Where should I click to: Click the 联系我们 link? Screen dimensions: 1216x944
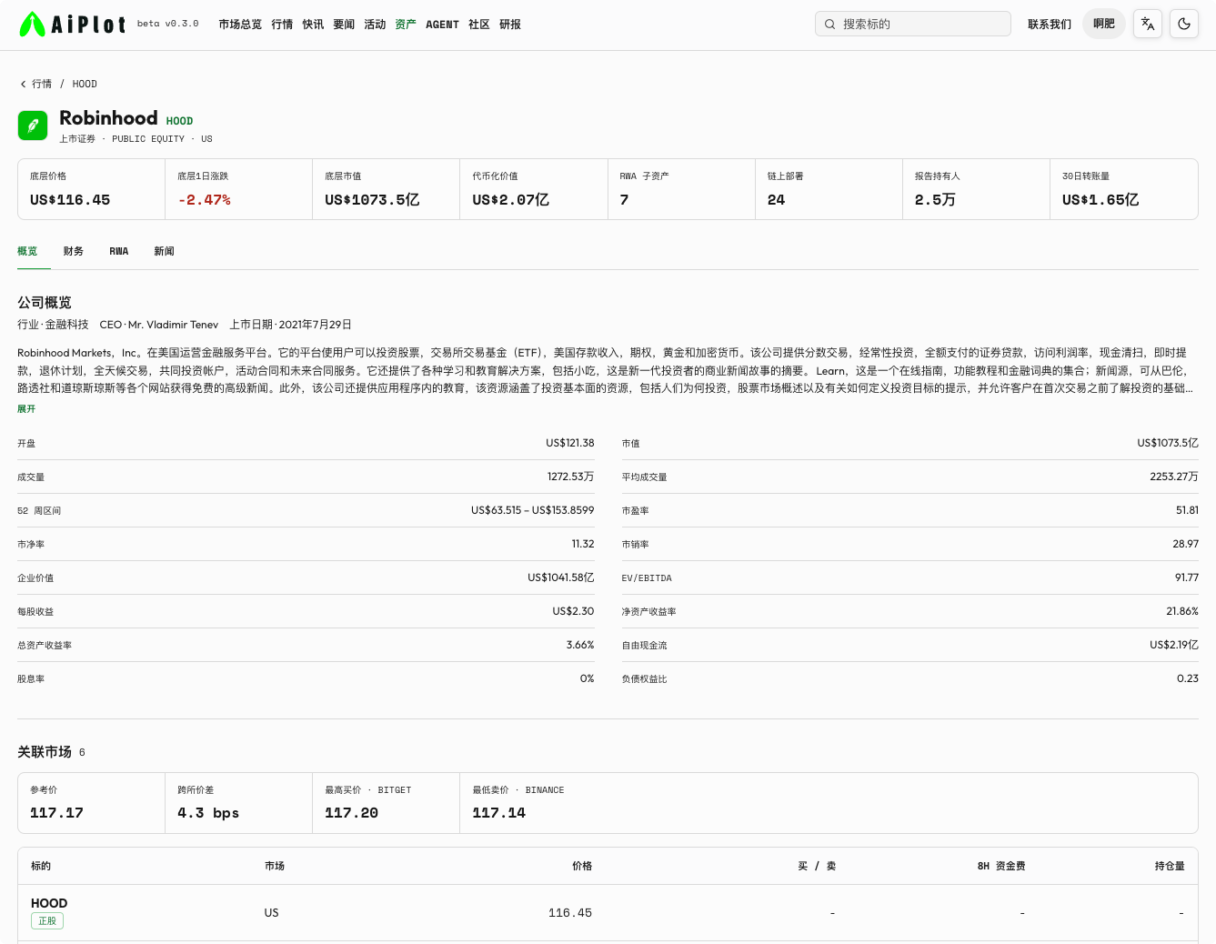pos(1050,25)
